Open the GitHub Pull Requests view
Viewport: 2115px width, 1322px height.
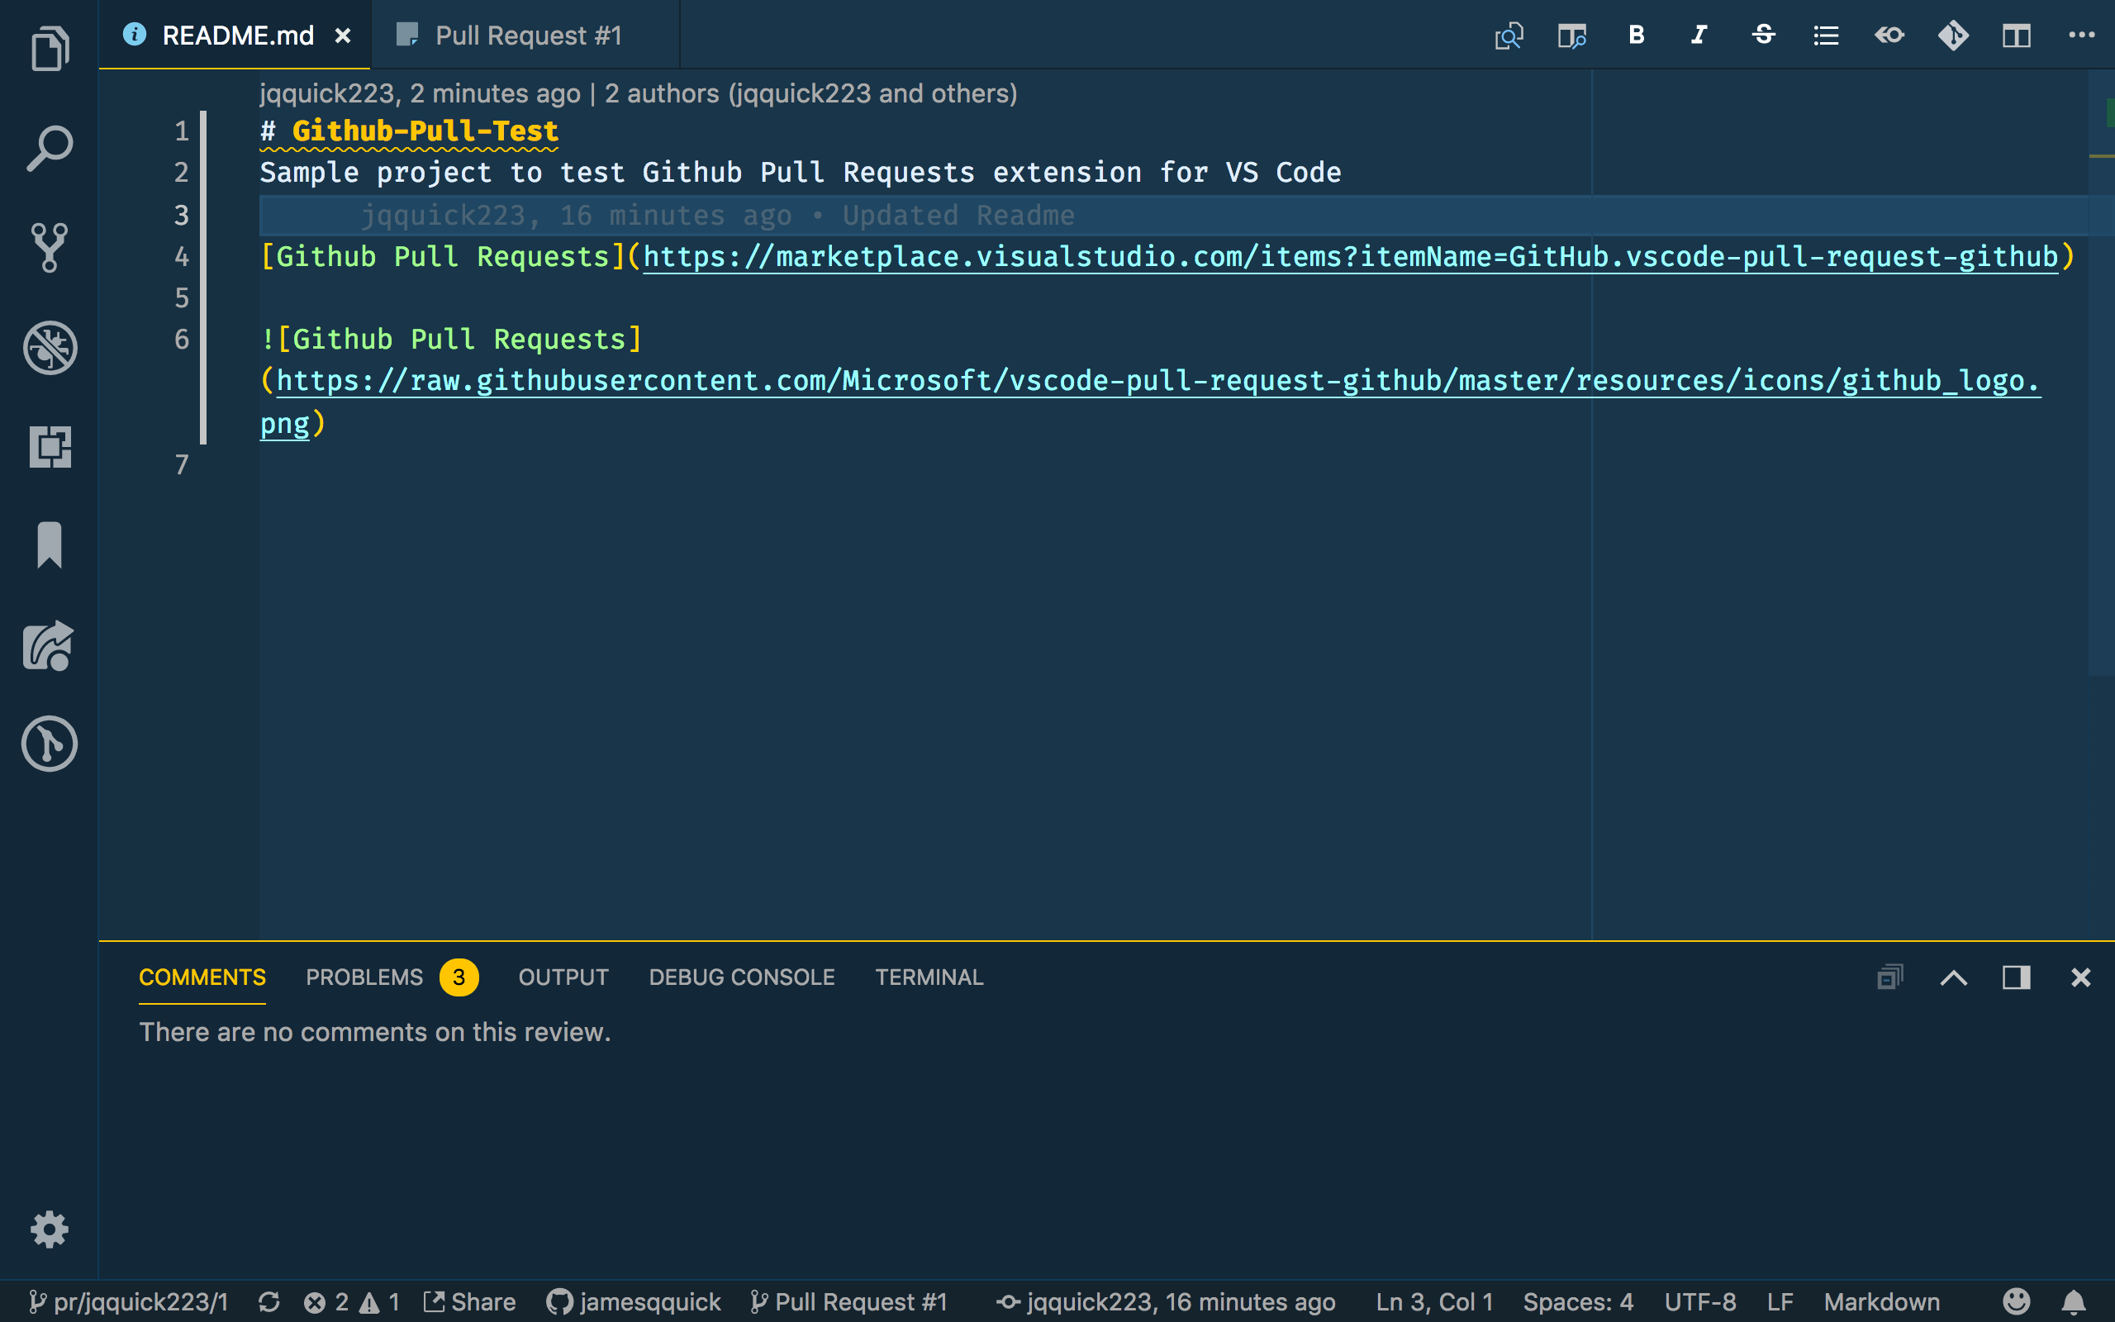pos(50,744)
